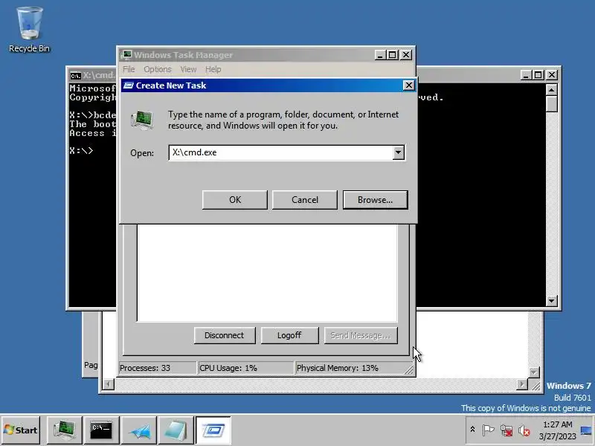Open the notepad taskbar icon
Image resolution: width=595 pixels, height=446 pixels.
pyautogui.click(x=176, y=430)
